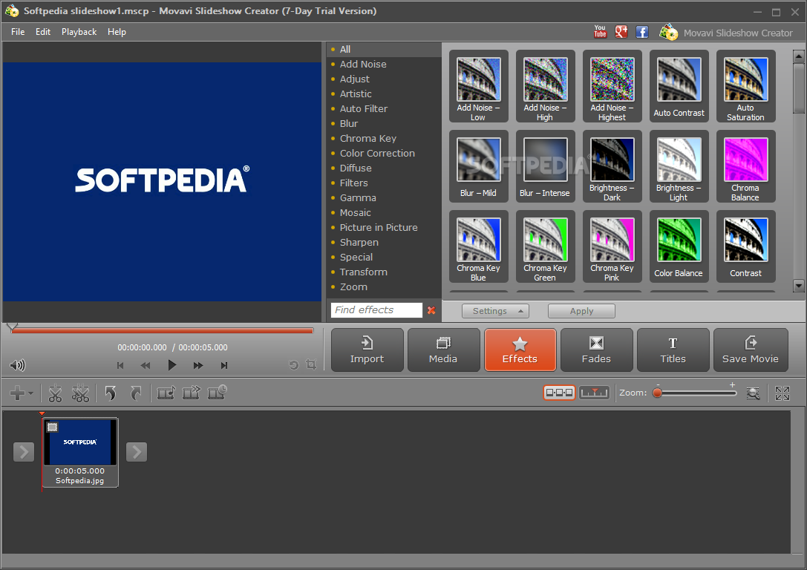The height and width of the screenshot is (570, 807).
Task: Select the Color Balance effect
Action: point(679,246)
